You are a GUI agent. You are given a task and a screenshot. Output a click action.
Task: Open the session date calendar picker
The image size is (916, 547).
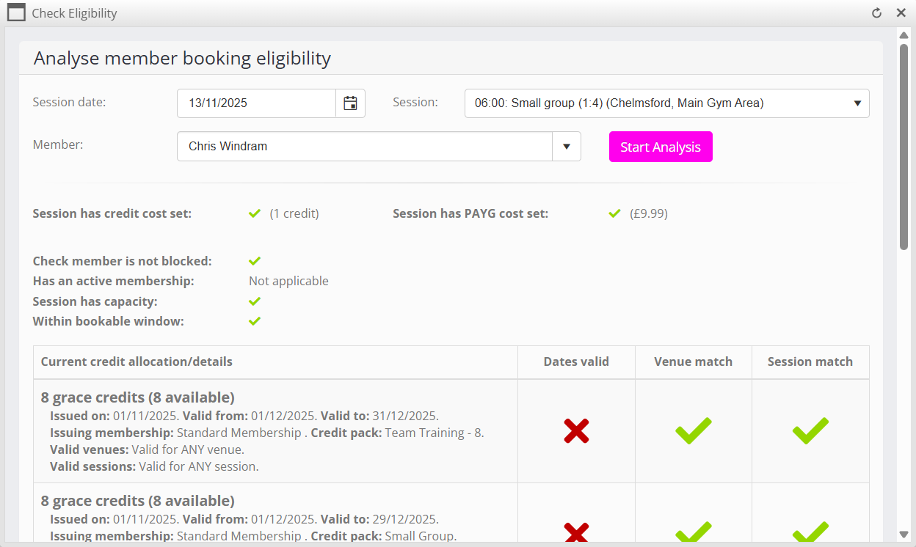click(350, 103)
